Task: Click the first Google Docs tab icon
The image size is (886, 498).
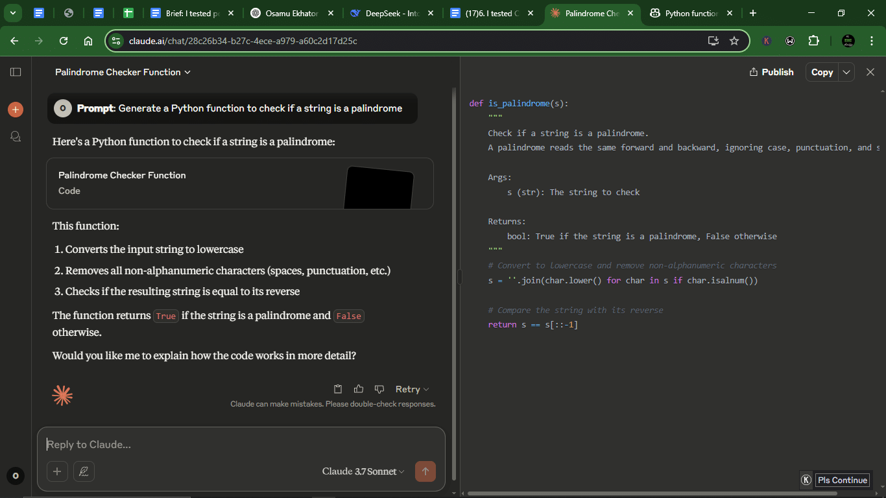Action: click(39, 13)
